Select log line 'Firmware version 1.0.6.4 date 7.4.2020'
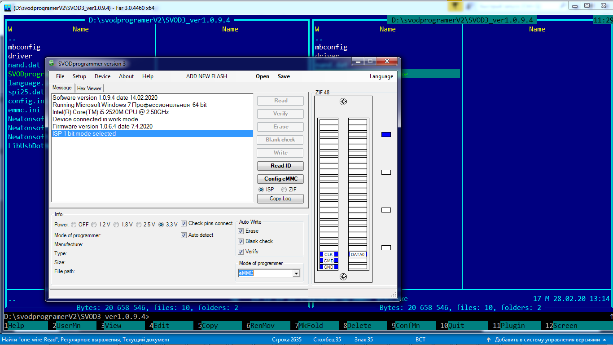613x345 pixels. coord(152,126)
